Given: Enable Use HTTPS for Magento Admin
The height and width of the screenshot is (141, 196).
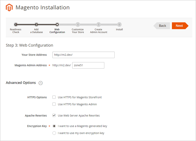Looking at the screenshot, I should [54, 104].
